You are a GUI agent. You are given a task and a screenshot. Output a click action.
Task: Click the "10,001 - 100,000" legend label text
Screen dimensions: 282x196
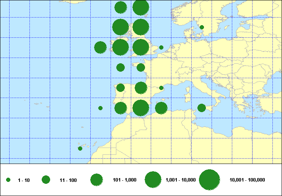tap(247, 180)
